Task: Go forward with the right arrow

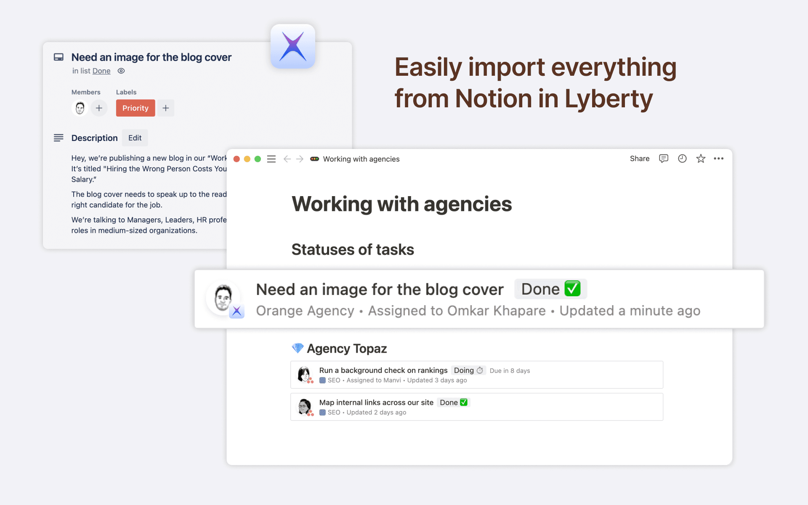Action: (x=300, y=159)
